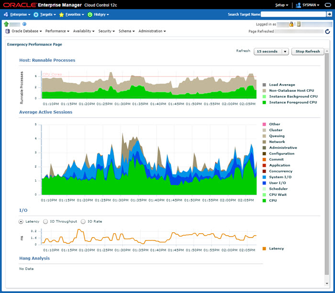Open the Availability menu
335x293 pixels.
pyautogui.click(x=84, y=31)
